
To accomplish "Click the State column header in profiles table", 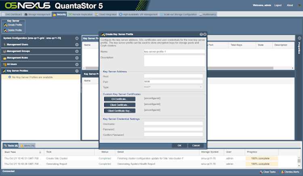I will 264,45.
